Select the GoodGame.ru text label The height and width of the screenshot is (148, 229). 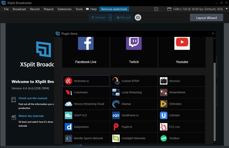pyautogui.click(x=130, y=115)
